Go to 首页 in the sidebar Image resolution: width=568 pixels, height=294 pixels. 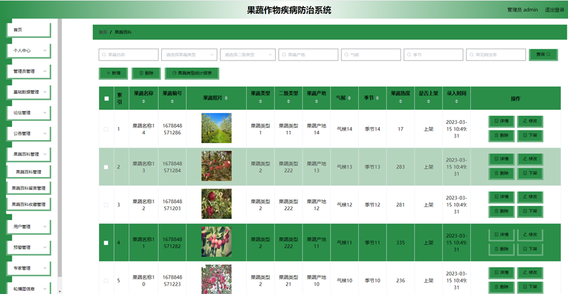pos(29,30)
